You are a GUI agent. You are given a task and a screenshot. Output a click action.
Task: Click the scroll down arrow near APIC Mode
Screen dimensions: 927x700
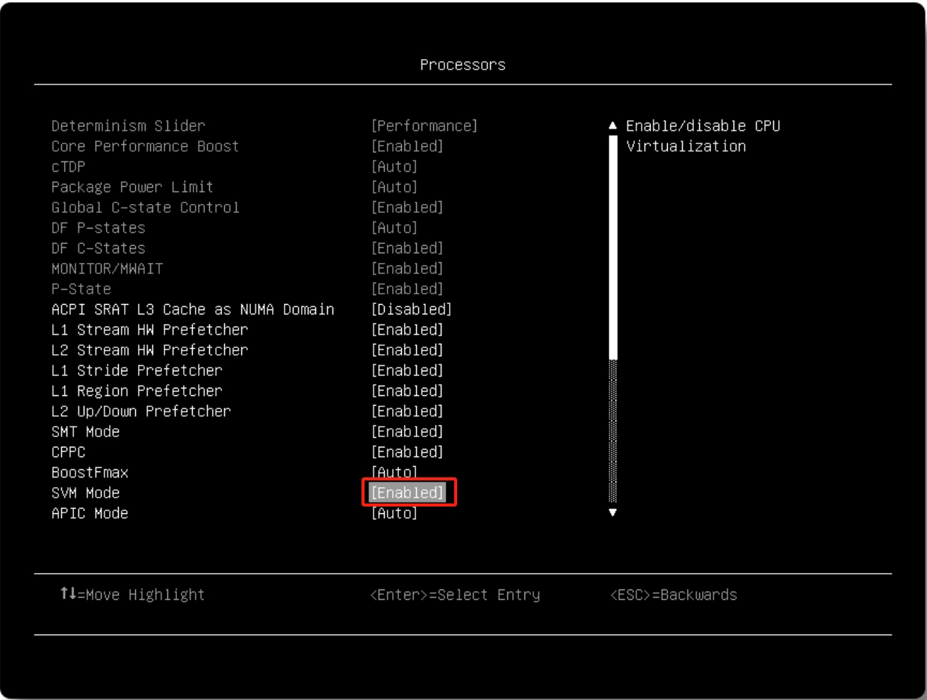click(613, 512)
